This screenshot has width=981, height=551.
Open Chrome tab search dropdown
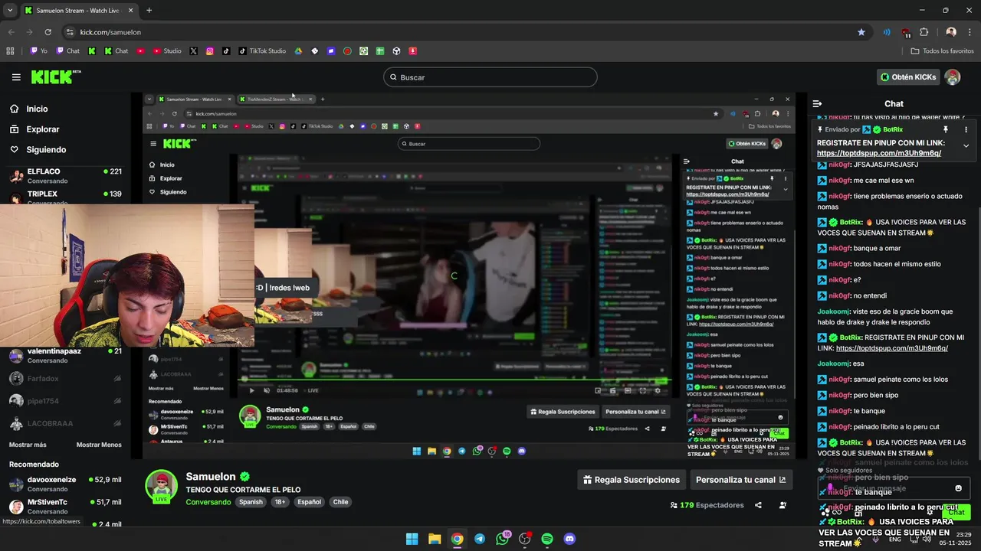(x=10, y=10)
